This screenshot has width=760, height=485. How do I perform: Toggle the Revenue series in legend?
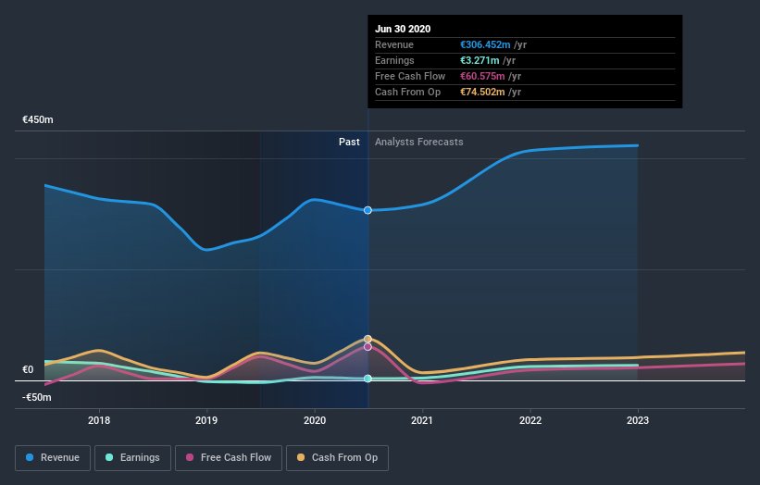pos(53,458)
